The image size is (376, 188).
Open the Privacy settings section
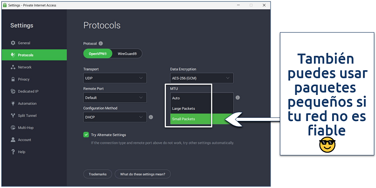click(x=35, y=79)
